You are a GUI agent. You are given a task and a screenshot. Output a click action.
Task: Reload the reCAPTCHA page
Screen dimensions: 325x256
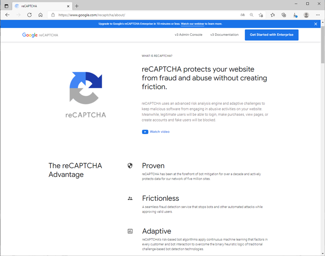pos(29,15)
